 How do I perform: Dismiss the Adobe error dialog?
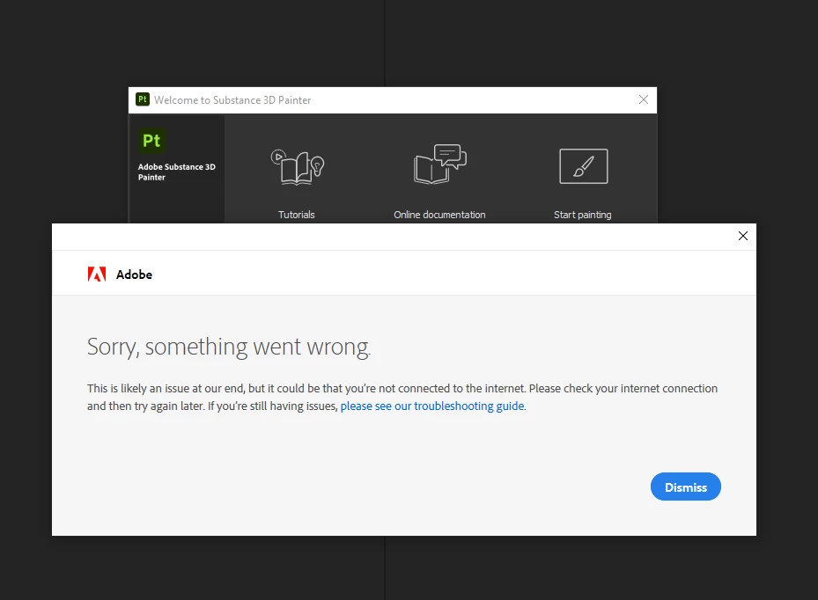coord(686,487)
